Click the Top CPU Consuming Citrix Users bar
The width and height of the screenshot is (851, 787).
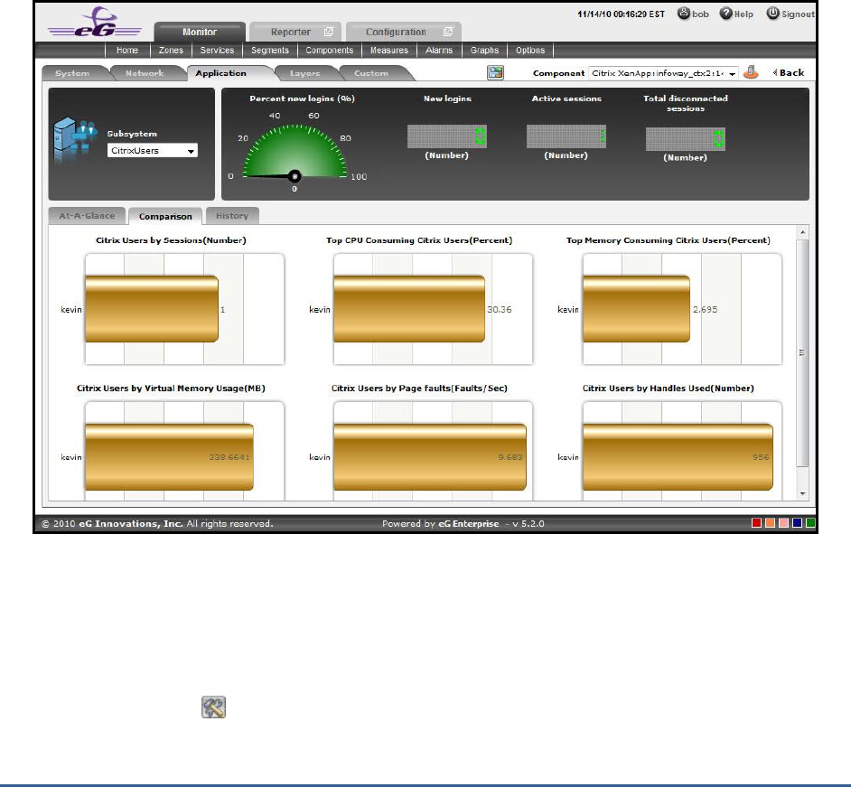tap(409, 309)
